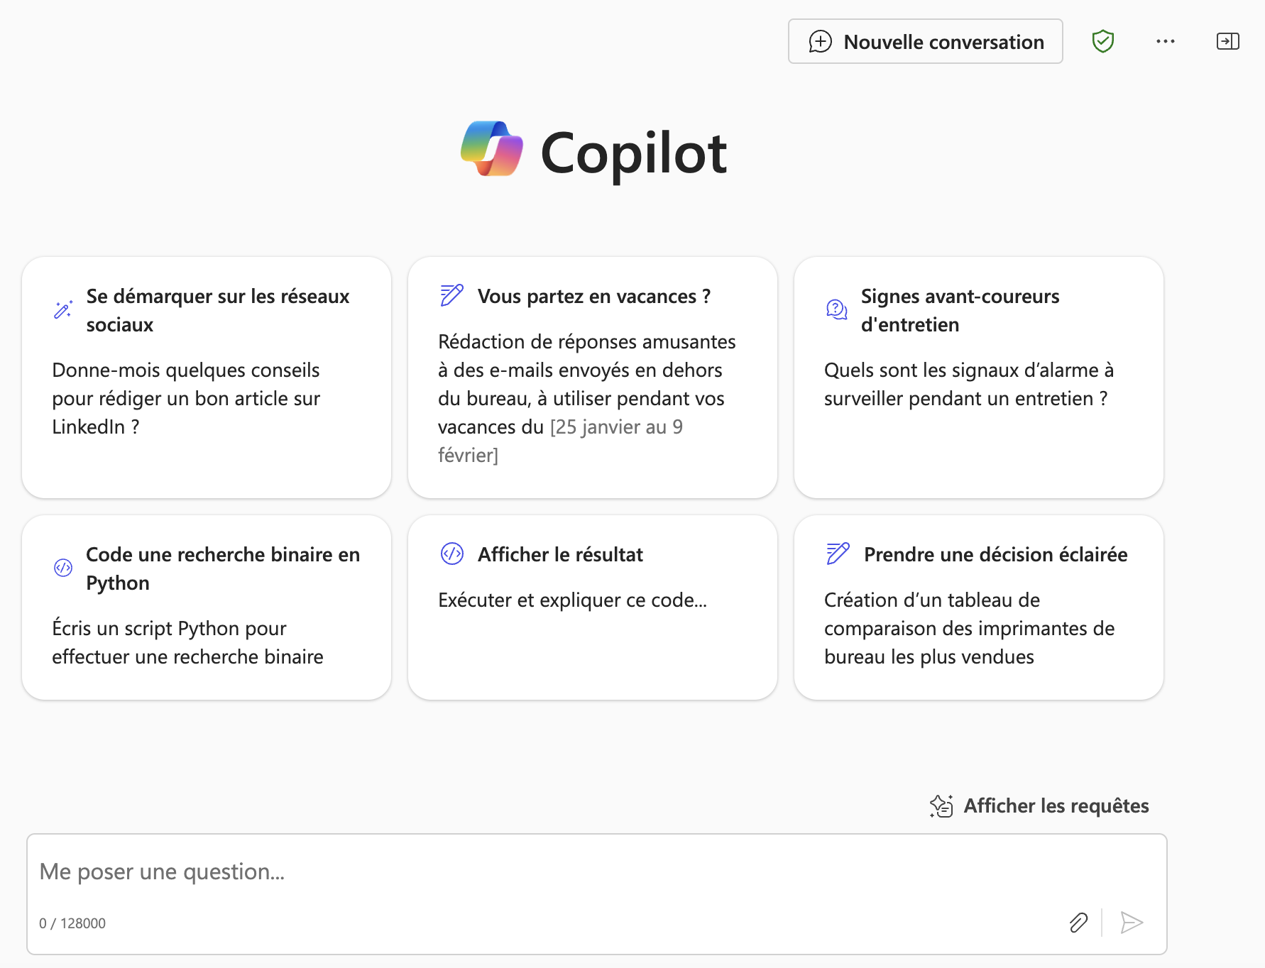
Task: Click the sparkles icon beside Afficher les requêtes
Action: click(941, 805)
